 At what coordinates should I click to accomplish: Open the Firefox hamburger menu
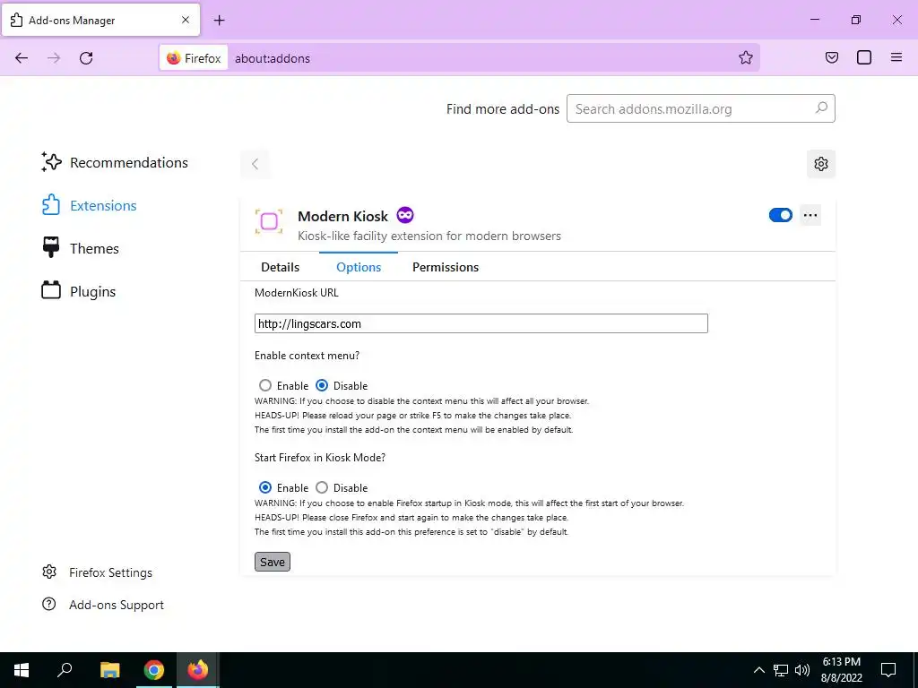(x=896, y=57)
